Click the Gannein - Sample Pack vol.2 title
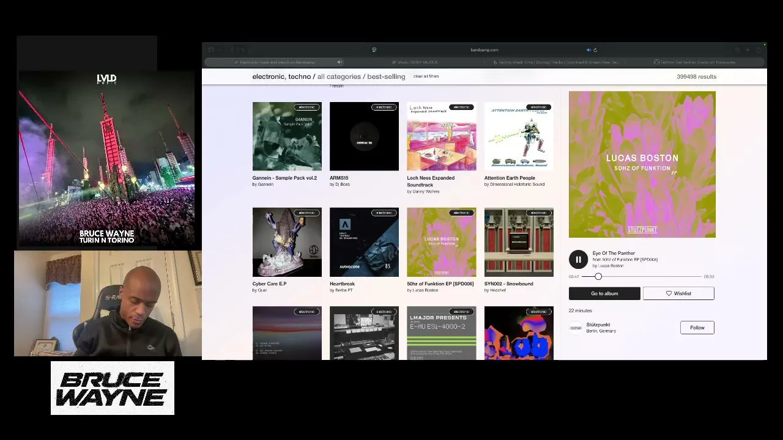The height and width of the screenshot is (440, 783). click(284, 178)
